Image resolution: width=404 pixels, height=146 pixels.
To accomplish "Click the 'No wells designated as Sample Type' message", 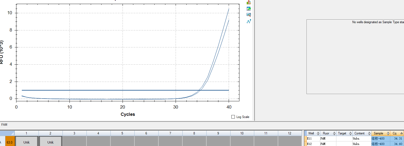I will (378, 22).
